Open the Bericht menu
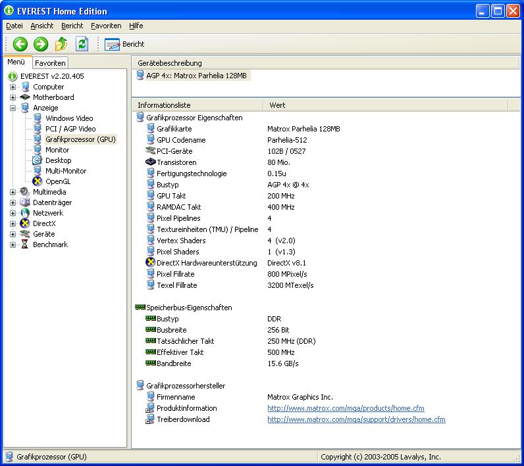The image size is (524, 466). point(72,26)
